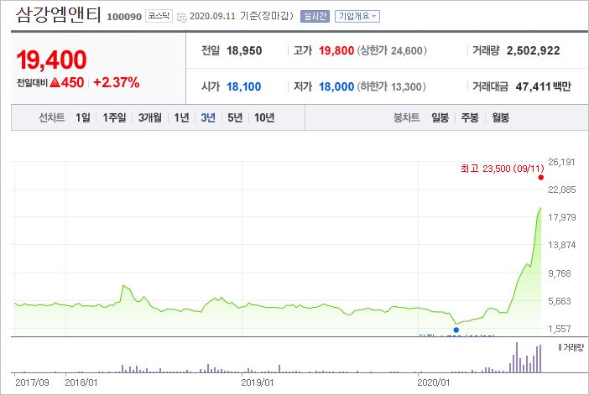Select the 1주일 line chart tab
Viewport: 589px width, 395px height.
pos(114,117)
